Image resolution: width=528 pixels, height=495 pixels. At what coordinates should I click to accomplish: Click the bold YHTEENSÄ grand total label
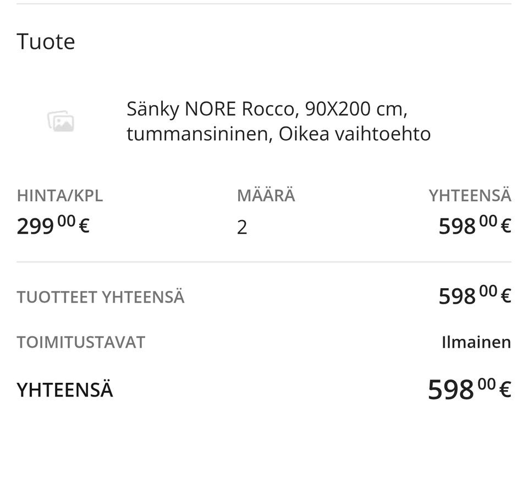click(x=65, y=389)
